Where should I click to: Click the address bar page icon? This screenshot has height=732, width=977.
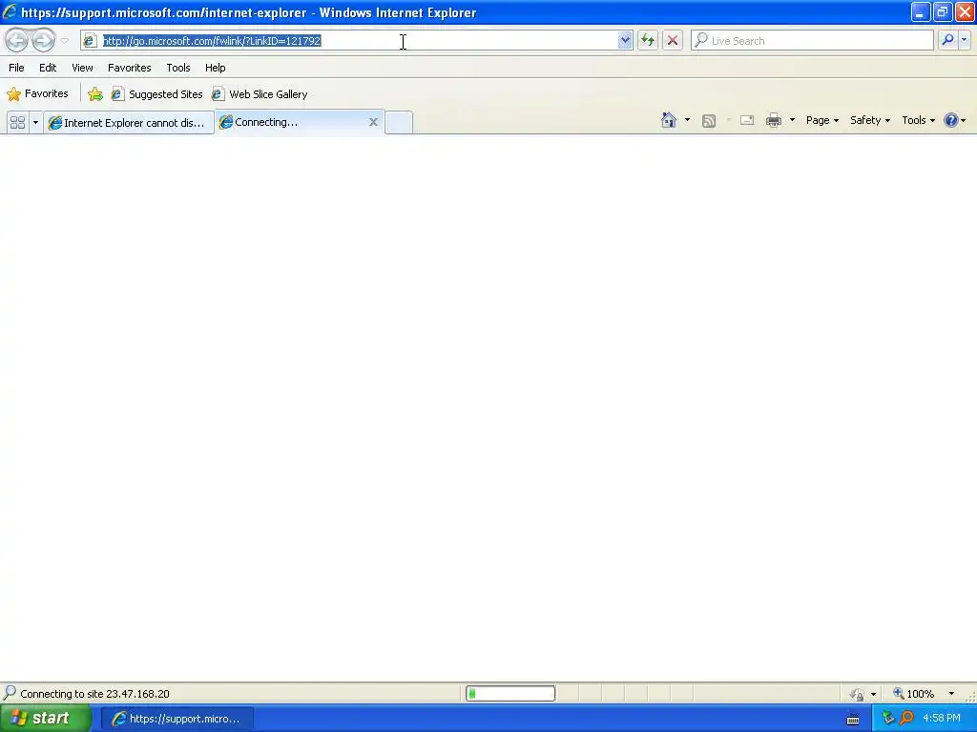point(90,40)
